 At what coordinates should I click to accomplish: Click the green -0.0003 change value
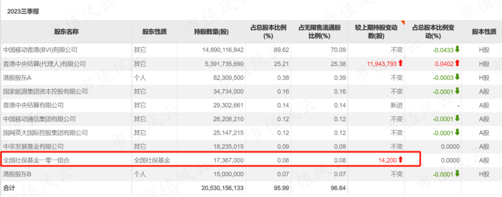443,78
